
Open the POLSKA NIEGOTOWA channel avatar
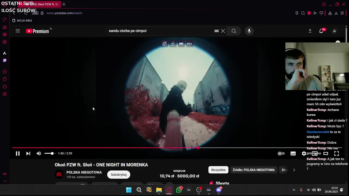pyautogui.click(x=59, y=174)
